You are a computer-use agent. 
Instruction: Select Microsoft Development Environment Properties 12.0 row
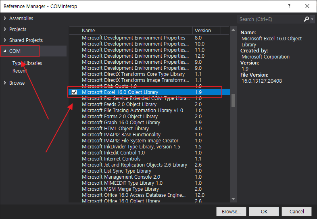149,56
